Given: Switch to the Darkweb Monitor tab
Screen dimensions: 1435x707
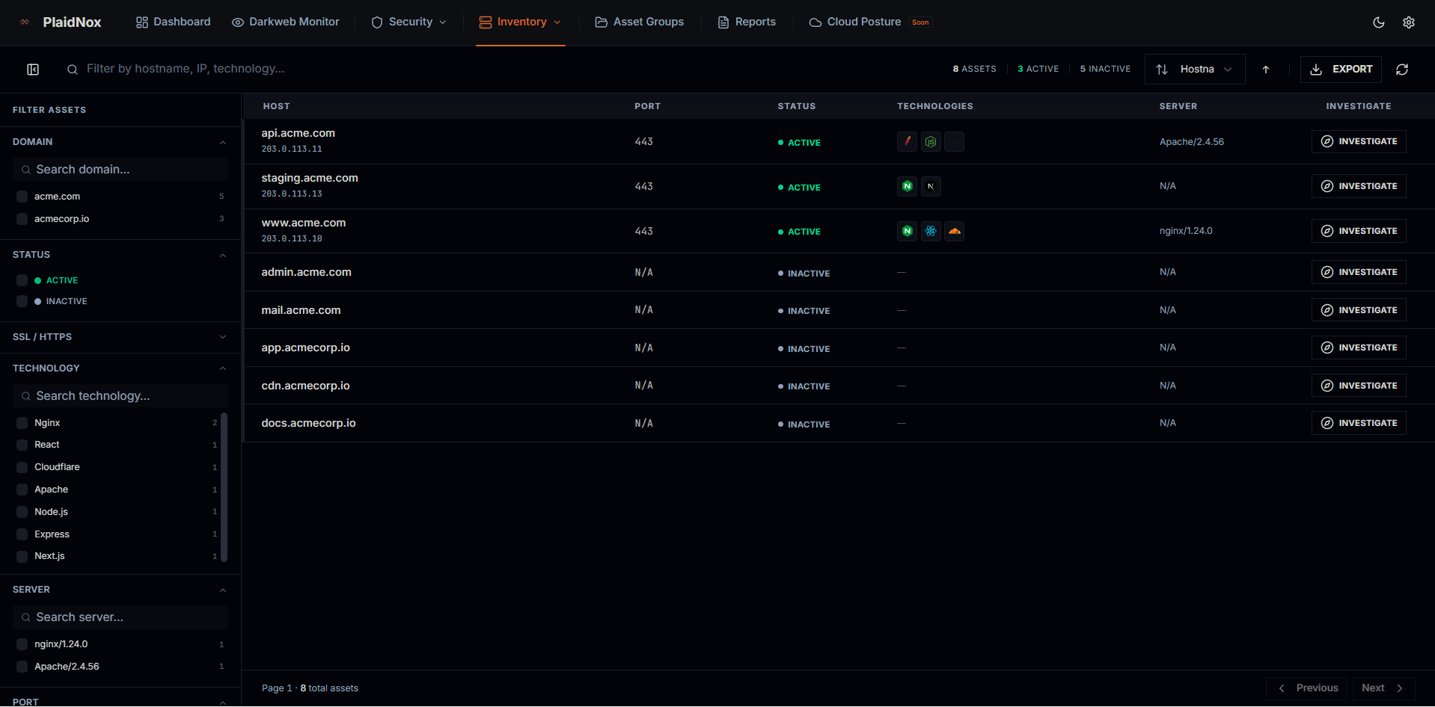Looking at the screenshot, I should [x=285, y=22].
